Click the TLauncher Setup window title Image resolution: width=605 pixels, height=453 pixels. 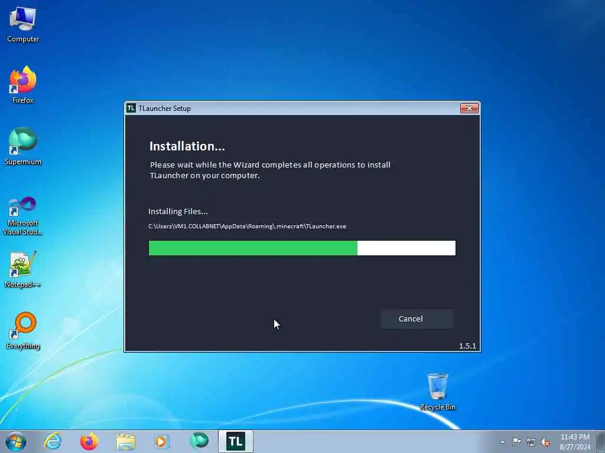(x=164, y=109)
